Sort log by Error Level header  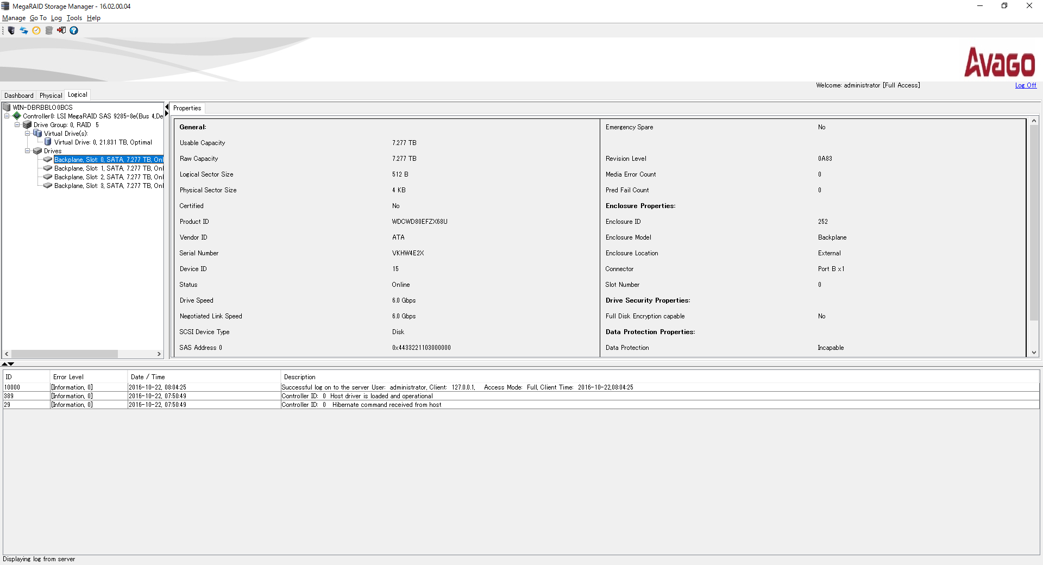point(89,376)
